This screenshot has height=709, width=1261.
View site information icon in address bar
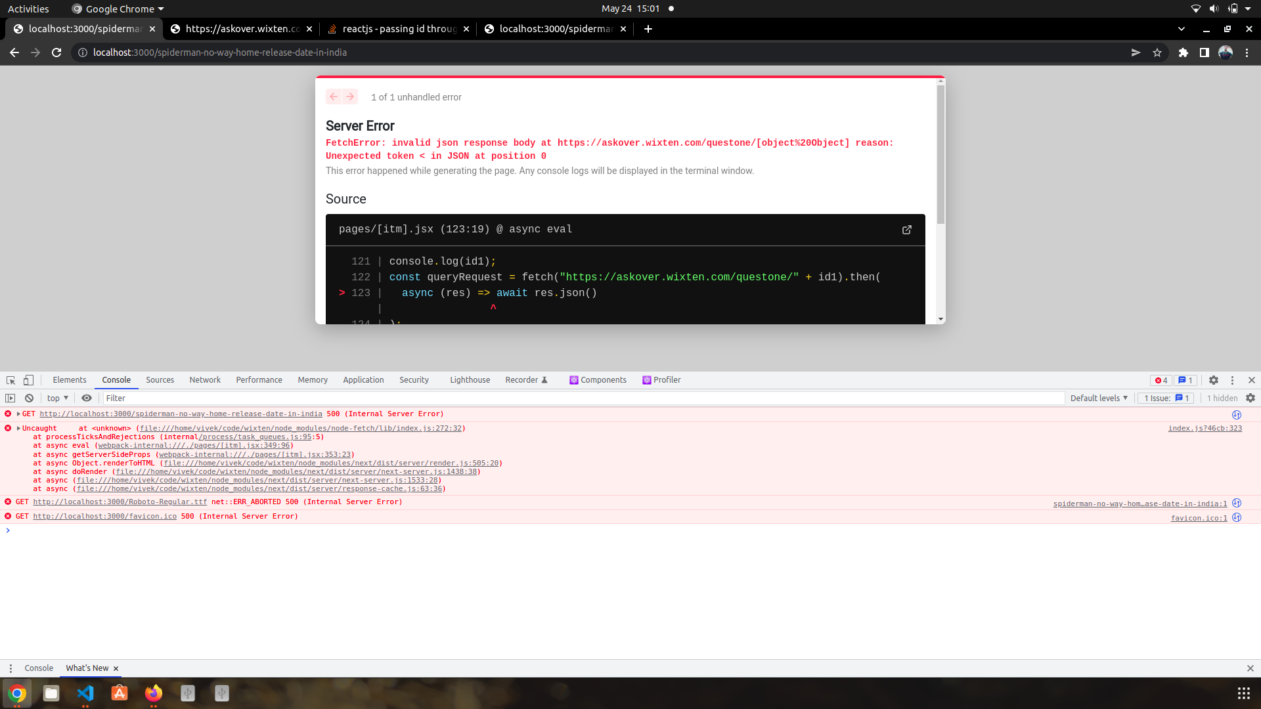(82, 53)
